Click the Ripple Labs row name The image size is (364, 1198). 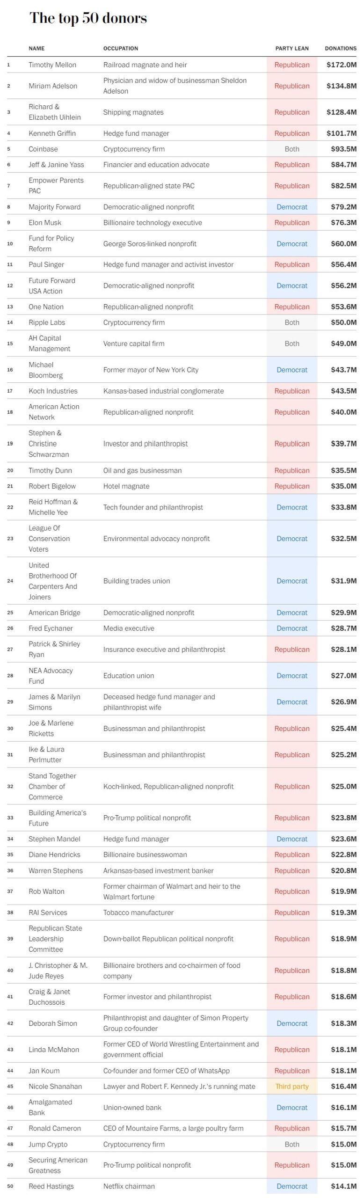click(x=47, y=322)
